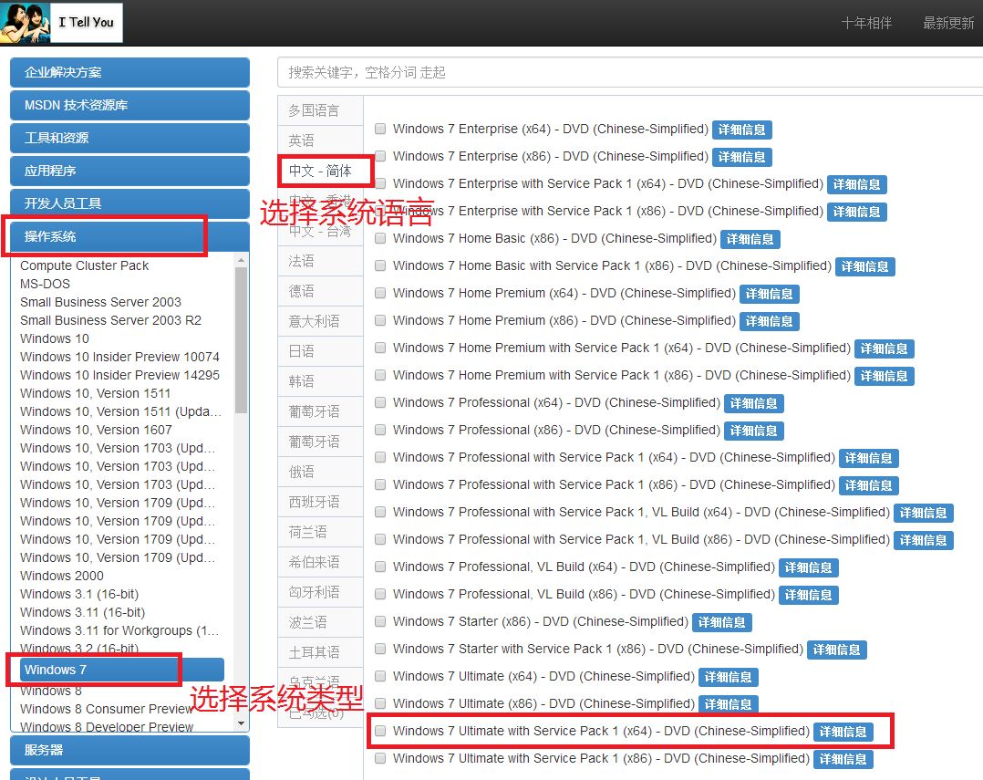This screenshot has width=983, height=780.
Task: Check Windows 7 Professional (x64) DVD checkbox
Action: [380, 402]
